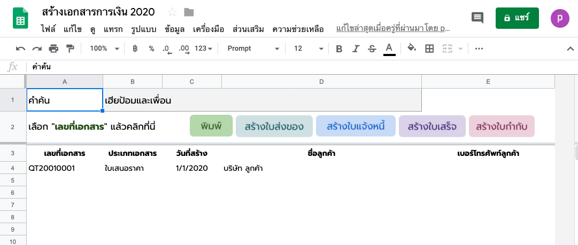Activate the paint format roller
The height and width of the screenshot is (245, 578).
tap(70, 49)
